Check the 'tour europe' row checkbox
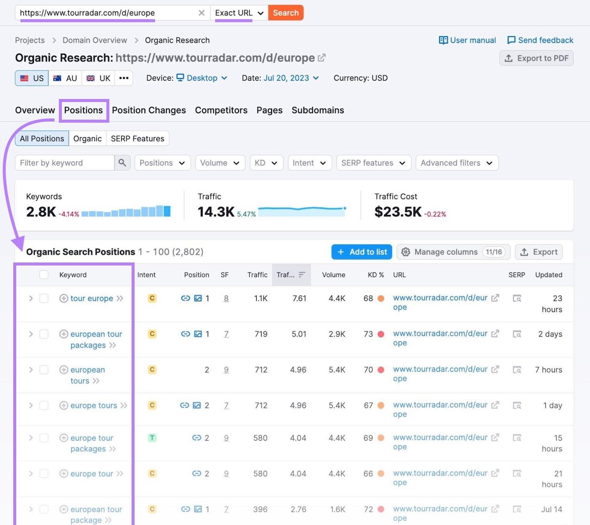The width and height of the screenshot is (590, 525). tap(44, 298)
